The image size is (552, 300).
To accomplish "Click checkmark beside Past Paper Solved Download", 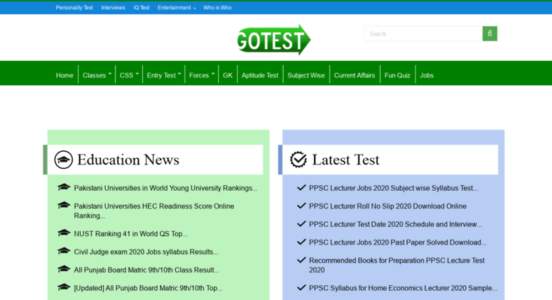I will [301, 242].
